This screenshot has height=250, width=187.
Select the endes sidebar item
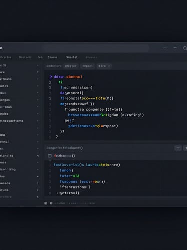pyautogui.click(x=4, y=114)
